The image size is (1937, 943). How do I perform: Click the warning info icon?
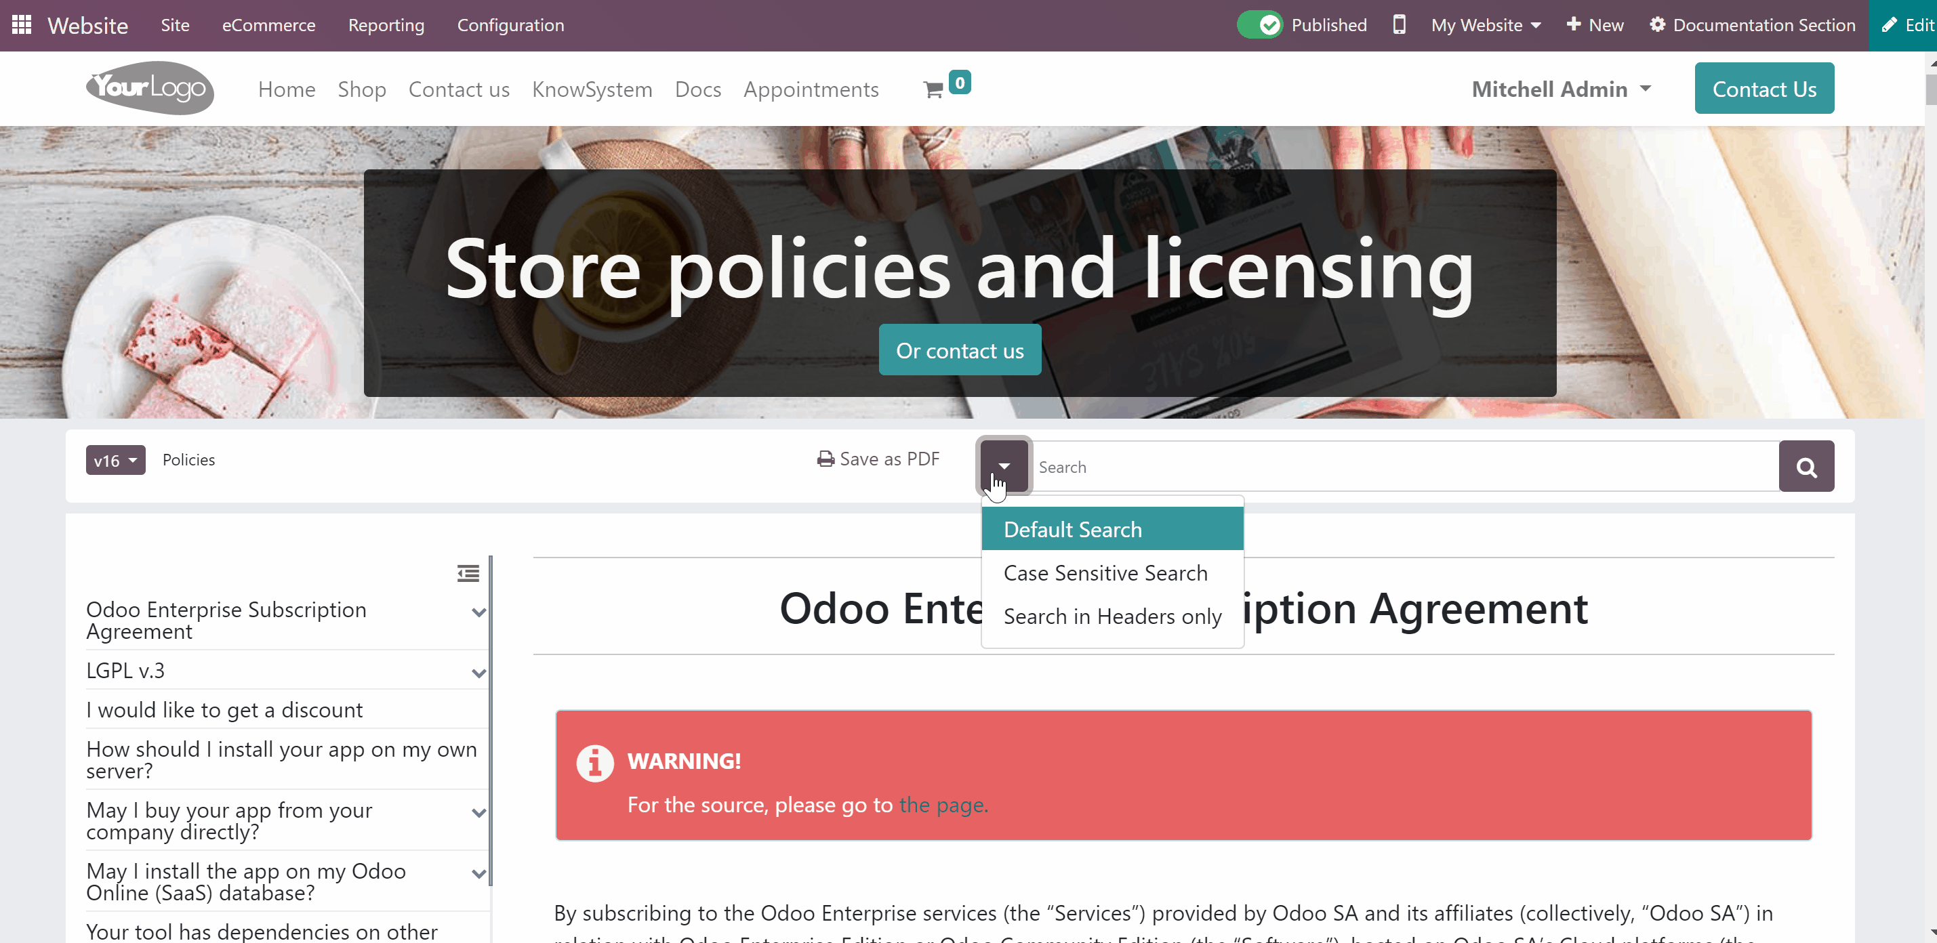click(595, 763)
